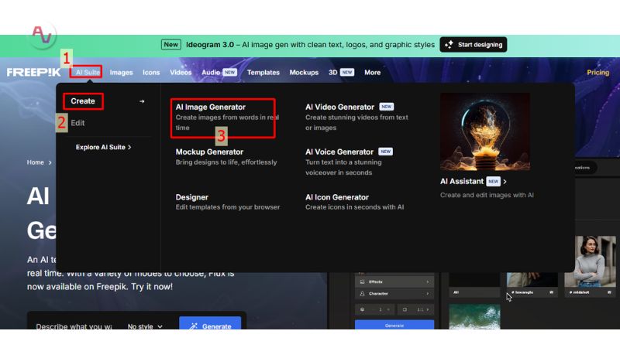Image resolution: width=620 pixels, height=348 pixels.
Task: Open the No style dropdown
Action: (x=145, y=326)
